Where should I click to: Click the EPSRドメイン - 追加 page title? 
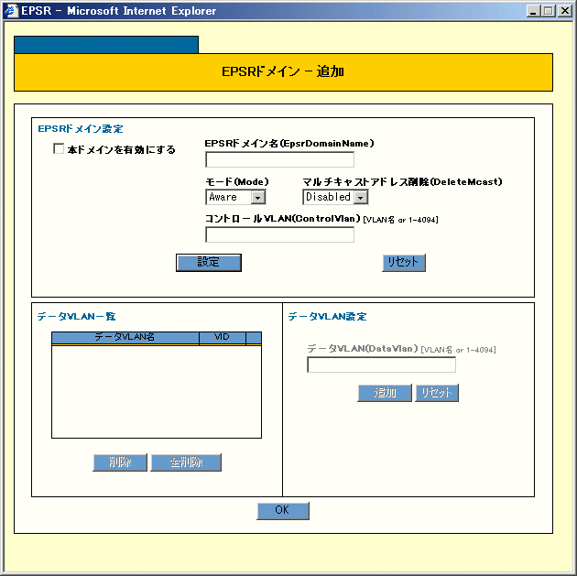pos(283,71)
